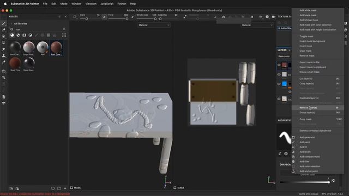Click the grayscale uniform color slider handle

coord(328,182)
